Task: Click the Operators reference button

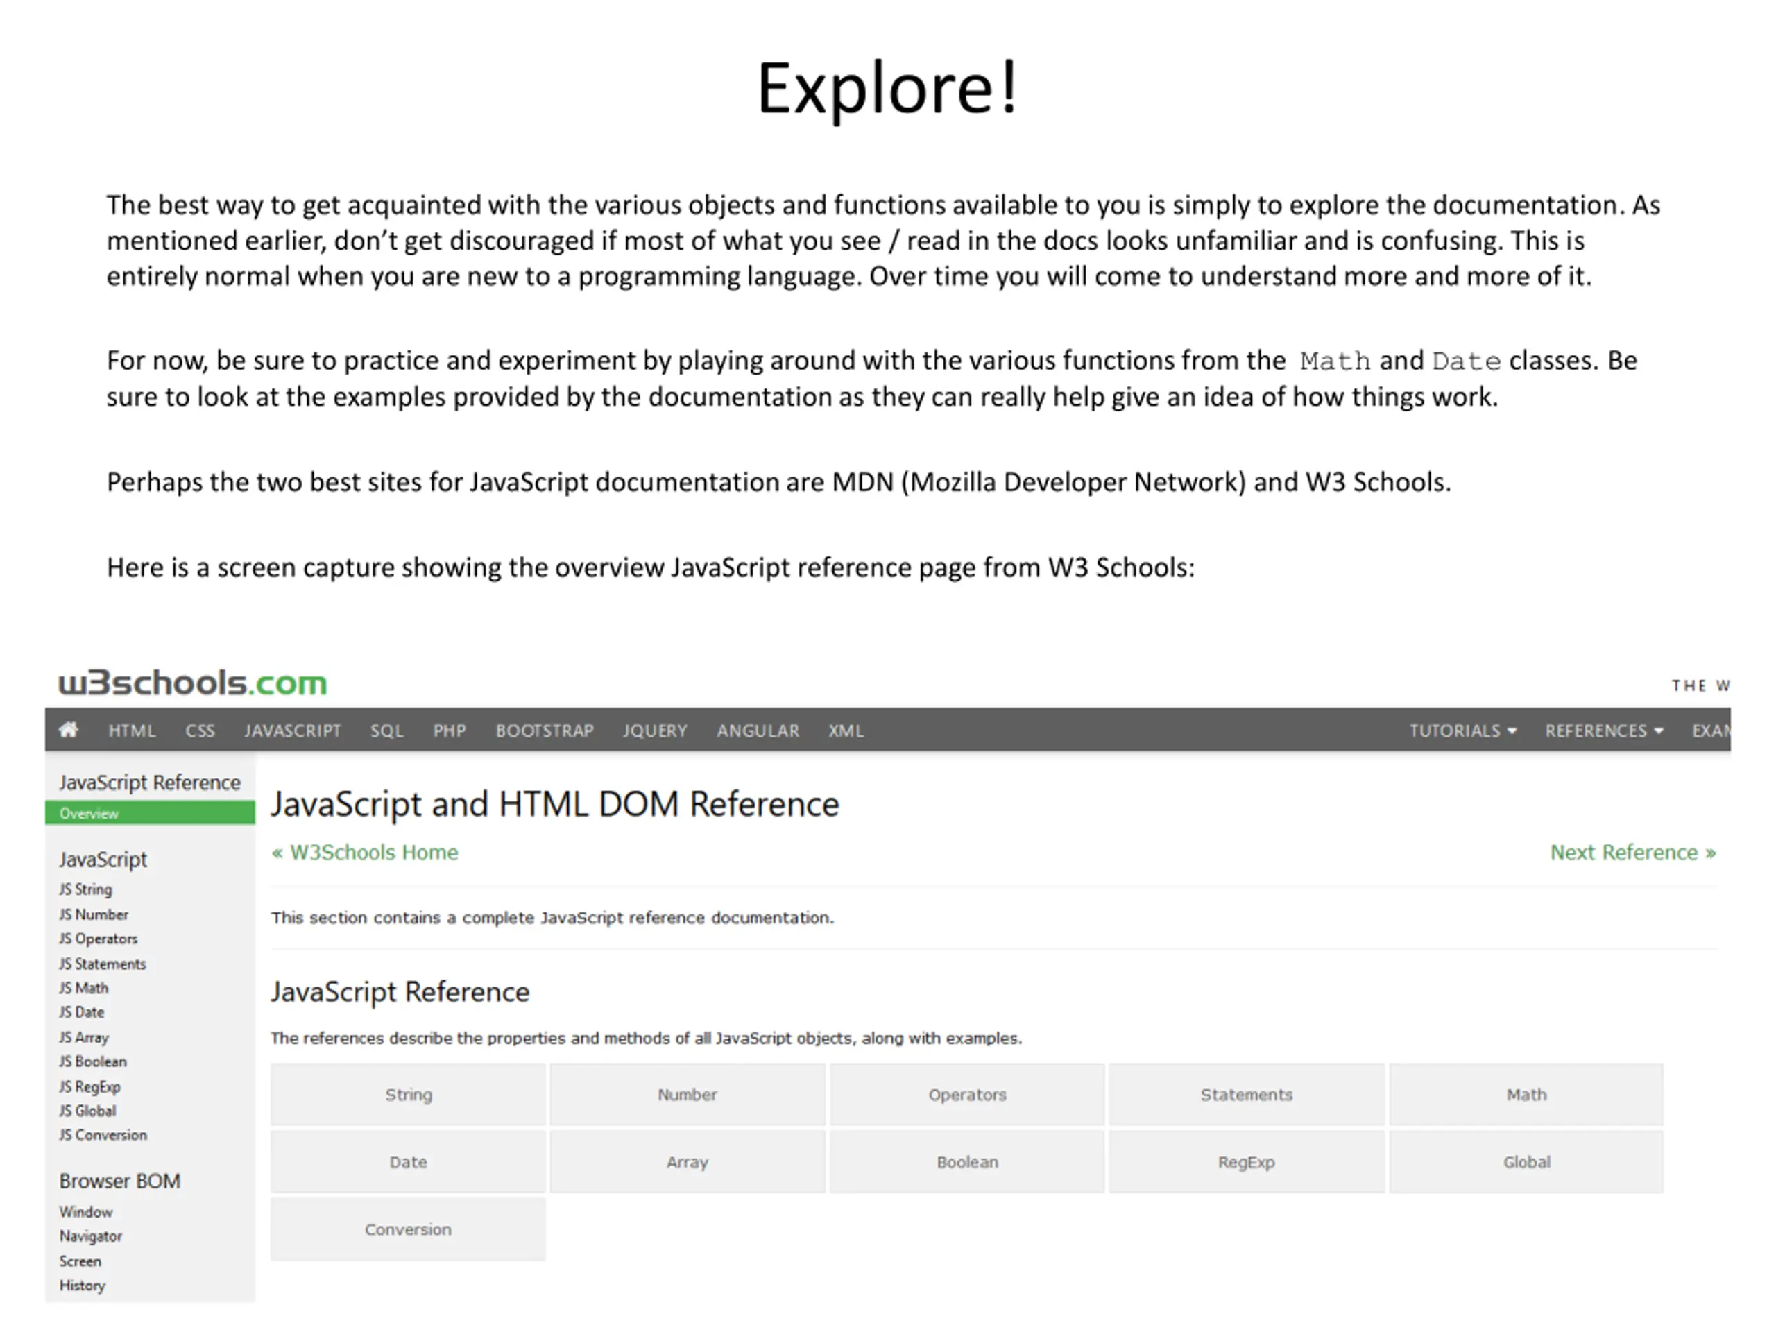Action: [966, 1094]
